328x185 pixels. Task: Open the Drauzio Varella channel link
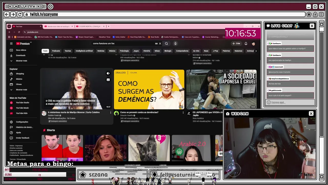[127, 115]
